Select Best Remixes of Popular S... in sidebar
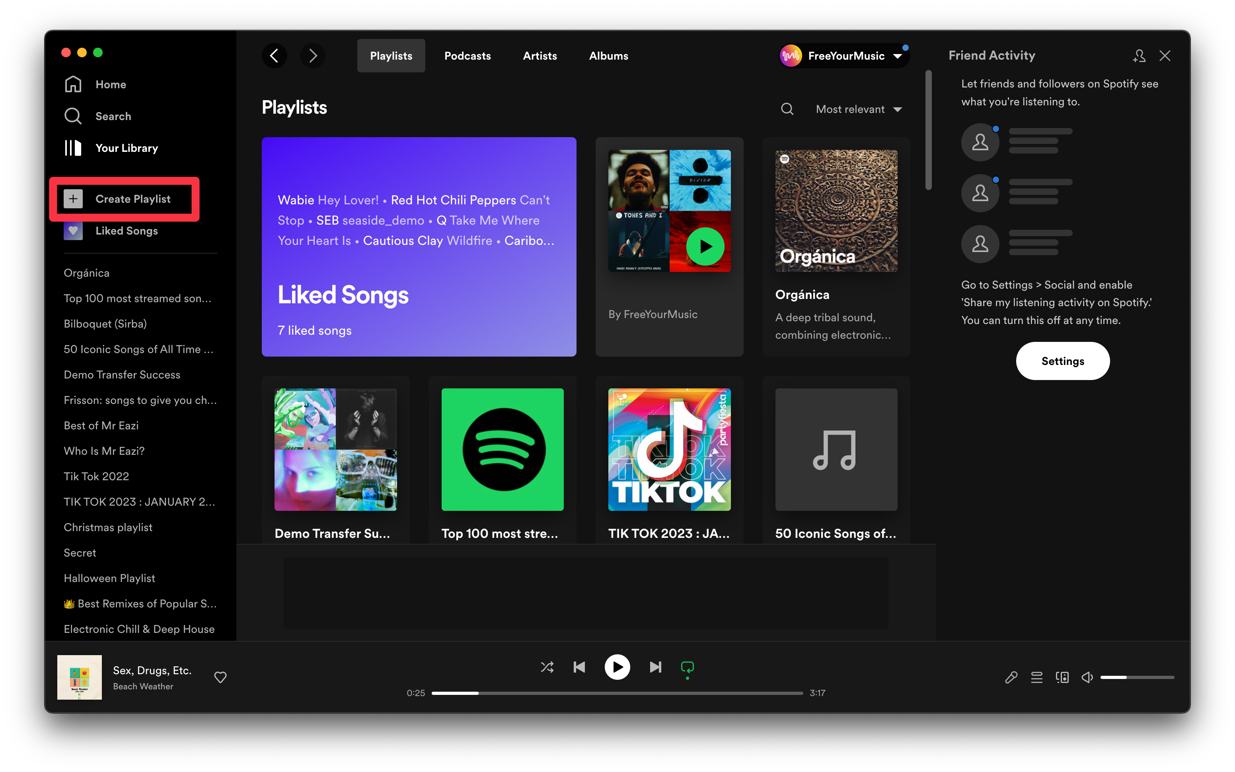This screenshot has height=772, width=1235. [x=140, y=603]
